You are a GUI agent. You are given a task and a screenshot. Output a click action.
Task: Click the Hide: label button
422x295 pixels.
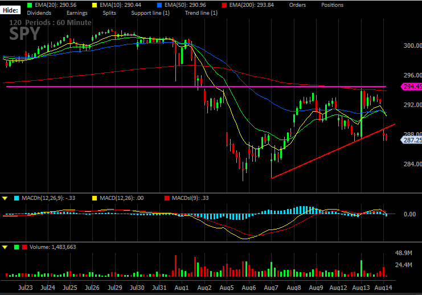[x=10, y=10]
